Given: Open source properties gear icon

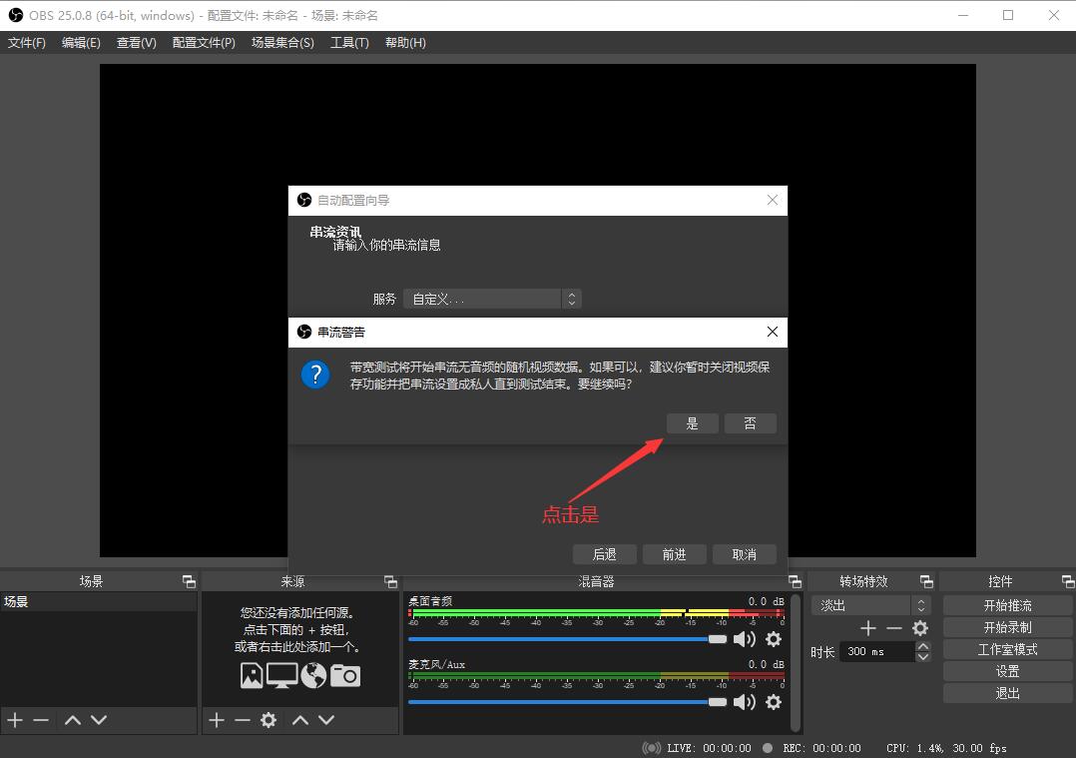Looking at the screenshot, I should 269,719.
